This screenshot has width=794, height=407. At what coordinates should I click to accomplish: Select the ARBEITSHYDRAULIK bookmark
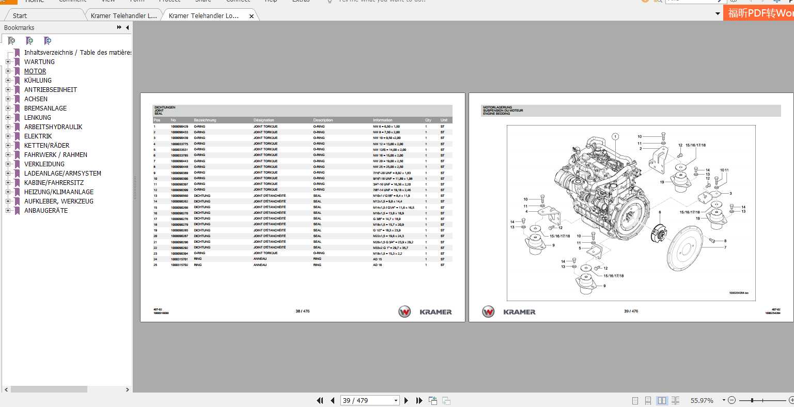point(53,127)
